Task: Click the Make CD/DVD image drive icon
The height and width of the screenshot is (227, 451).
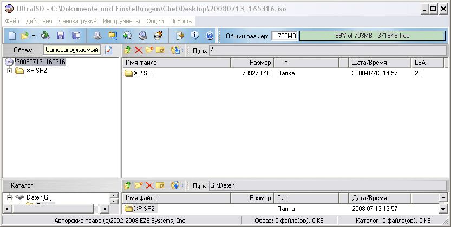Action: coord(97,36)
